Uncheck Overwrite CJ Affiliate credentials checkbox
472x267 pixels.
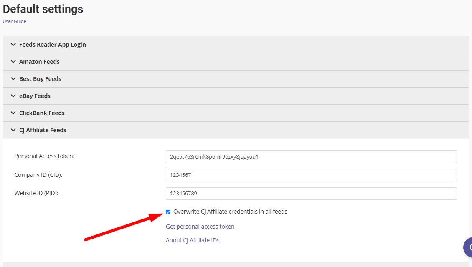pyautogui.click(x=168, y=212)
